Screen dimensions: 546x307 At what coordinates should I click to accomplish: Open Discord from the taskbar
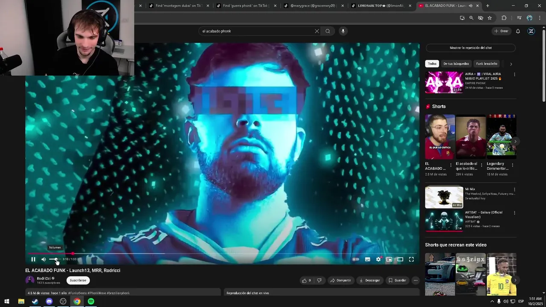point(49,301)
